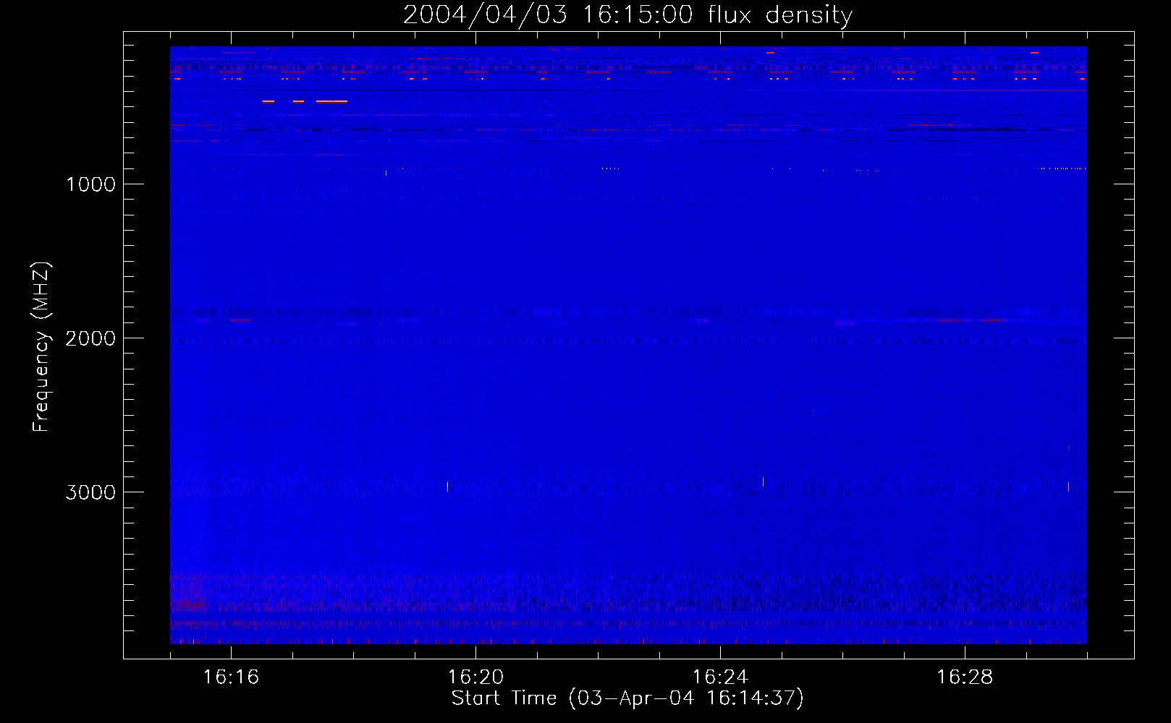Click the '16:20' time tick label
The image size is (1171, 723).
click(x=475, y=677)
